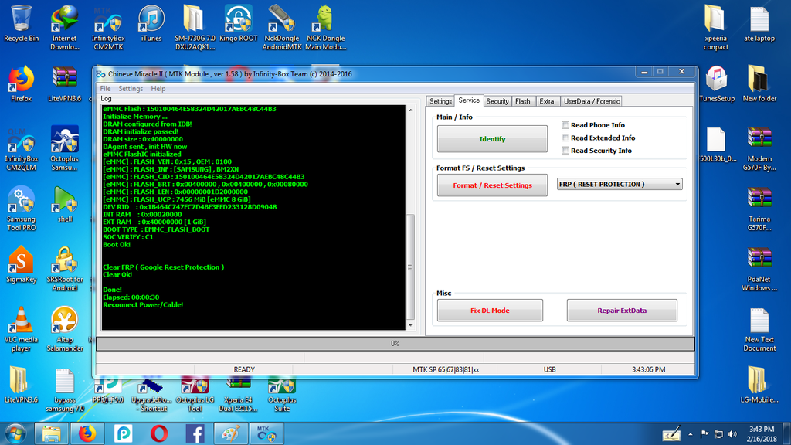The width and height of the screenshot is (791, 445).
Task: Switch to the Security tab
Action: pos(497,101)
